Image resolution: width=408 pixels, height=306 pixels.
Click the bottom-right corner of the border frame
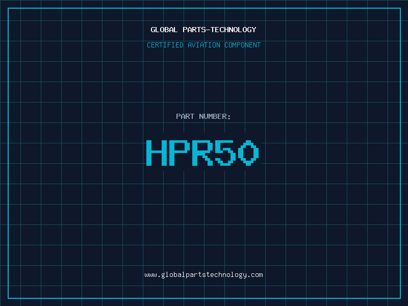pos(400,298)
